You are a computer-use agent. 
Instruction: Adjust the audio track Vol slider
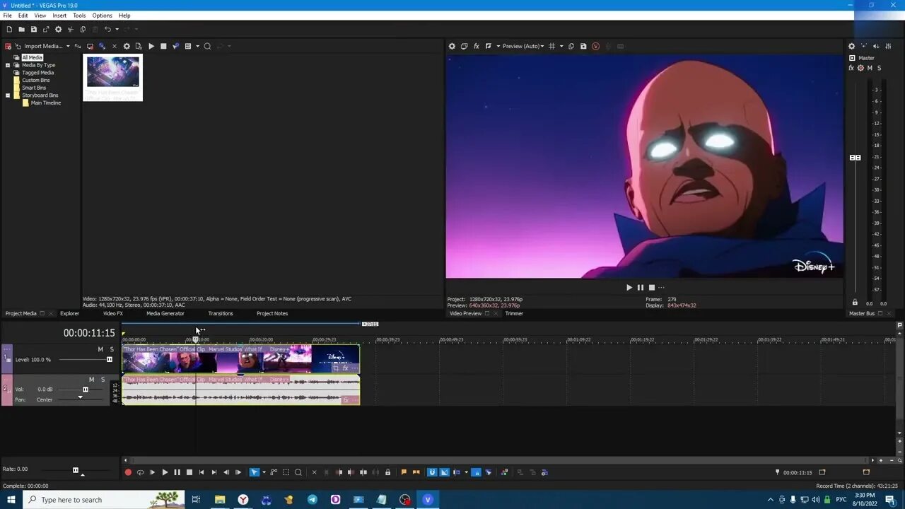[x=86, y=390]
